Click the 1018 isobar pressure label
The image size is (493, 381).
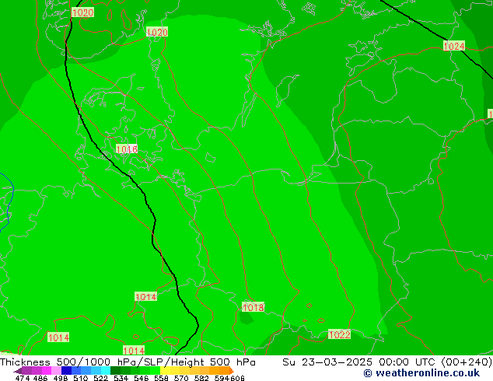click(253, 307)
